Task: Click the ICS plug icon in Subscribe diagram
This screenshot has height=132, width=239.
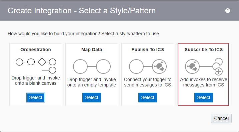Action: tap(192, 66)
